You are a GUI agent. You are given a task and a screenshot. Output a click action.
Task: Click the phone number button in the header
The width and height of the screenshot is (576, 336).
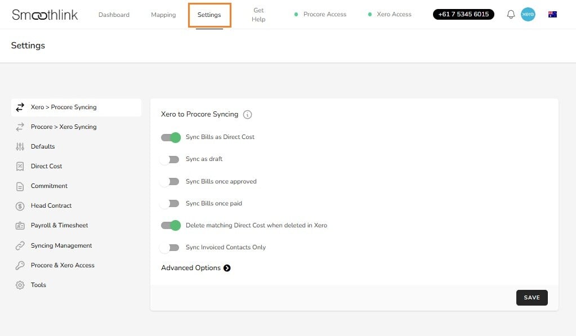pyautogui.click(x=463, y=14)
